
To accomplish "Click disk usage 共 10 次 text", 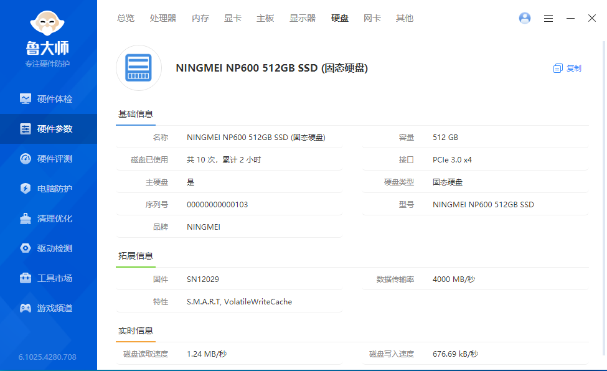I will (224, 160).
